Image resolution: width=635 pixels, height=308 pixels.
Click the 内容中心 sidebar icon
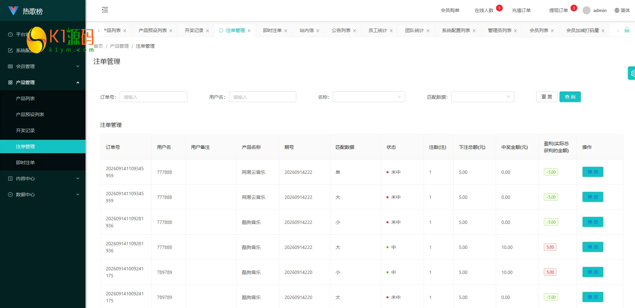pyautogui.click(x=10, y=179)
